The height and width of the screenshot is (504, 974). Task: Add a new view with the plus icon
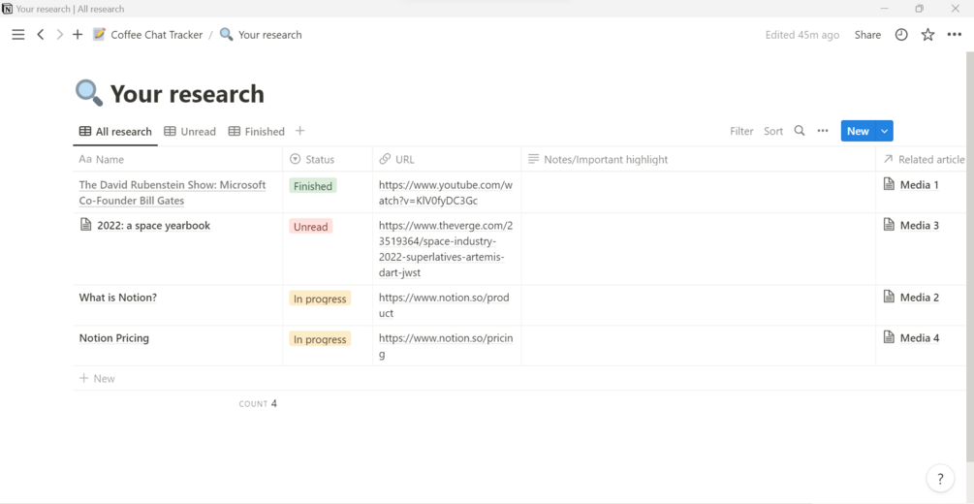(x=300, y=131)
